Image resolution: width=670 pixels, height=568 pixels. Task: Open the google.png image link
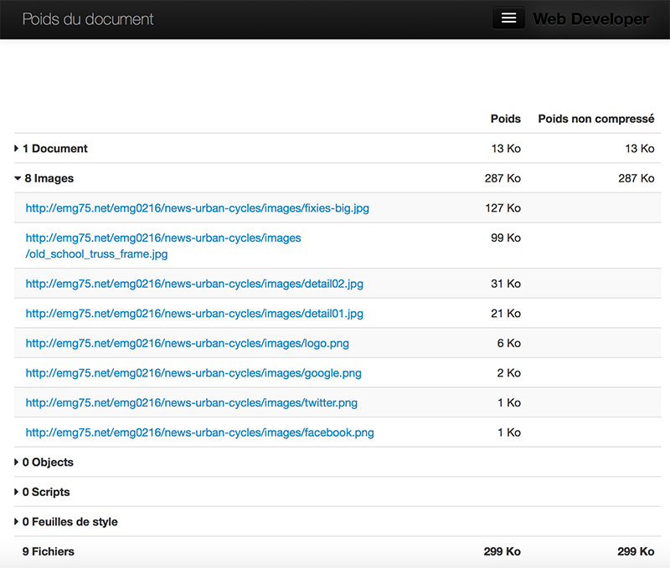click(193, 373)
